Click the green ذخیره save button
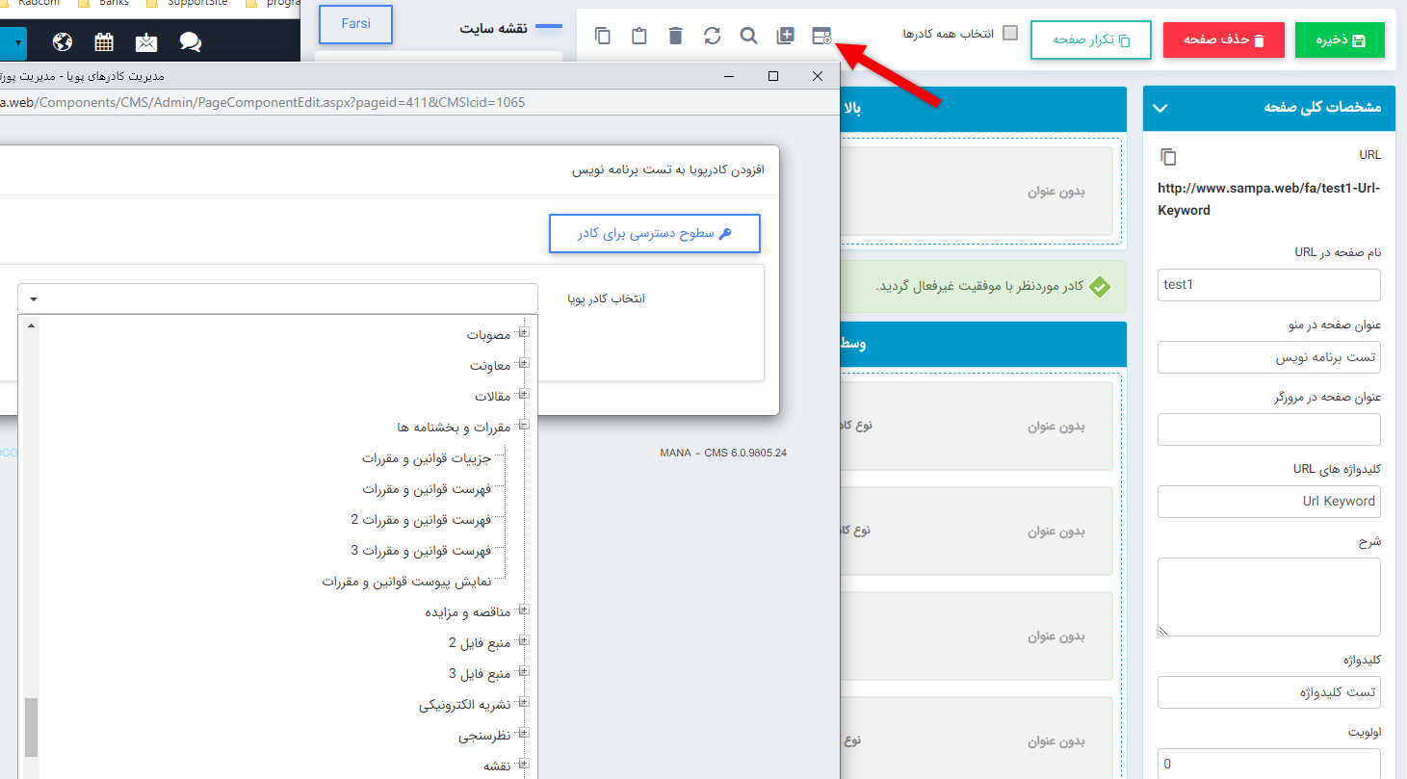 (x=1340, y=40)
